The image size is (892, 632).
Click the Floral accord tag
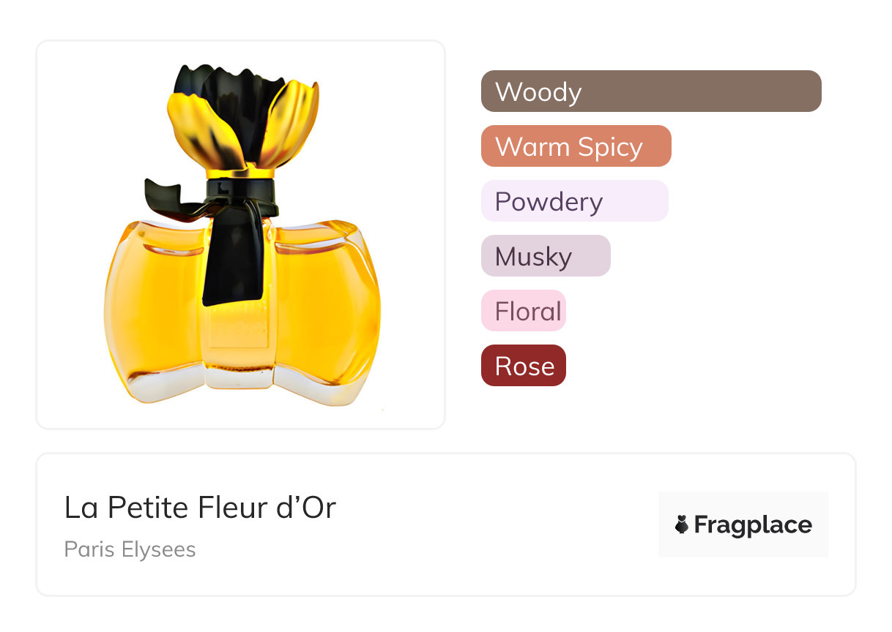tap(523, 311)
